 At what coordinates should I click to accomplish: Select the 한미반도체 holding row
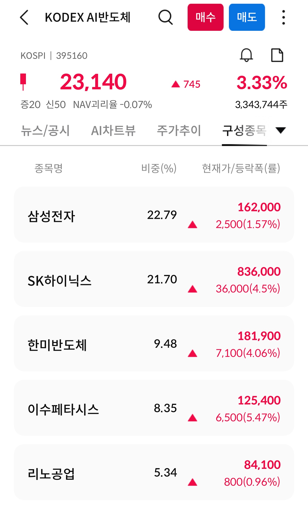tap(154, 344)
